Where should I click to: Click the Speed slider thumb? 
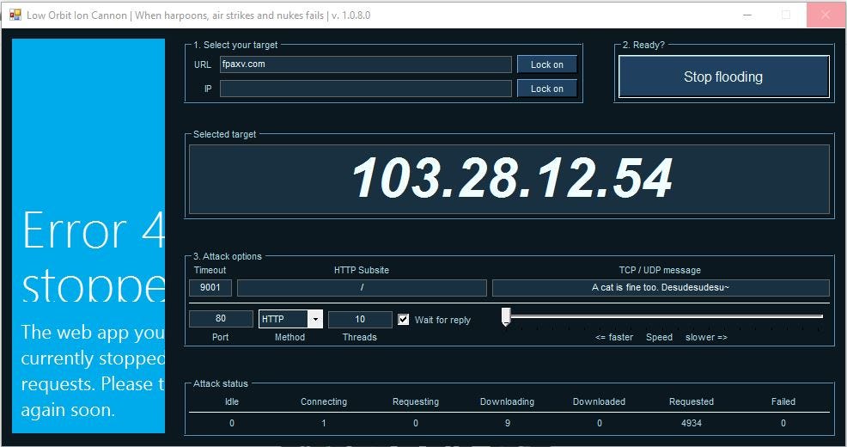506,316
